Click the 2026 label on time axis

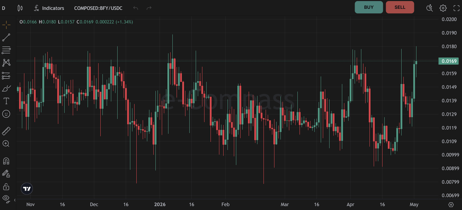(159, 204)
